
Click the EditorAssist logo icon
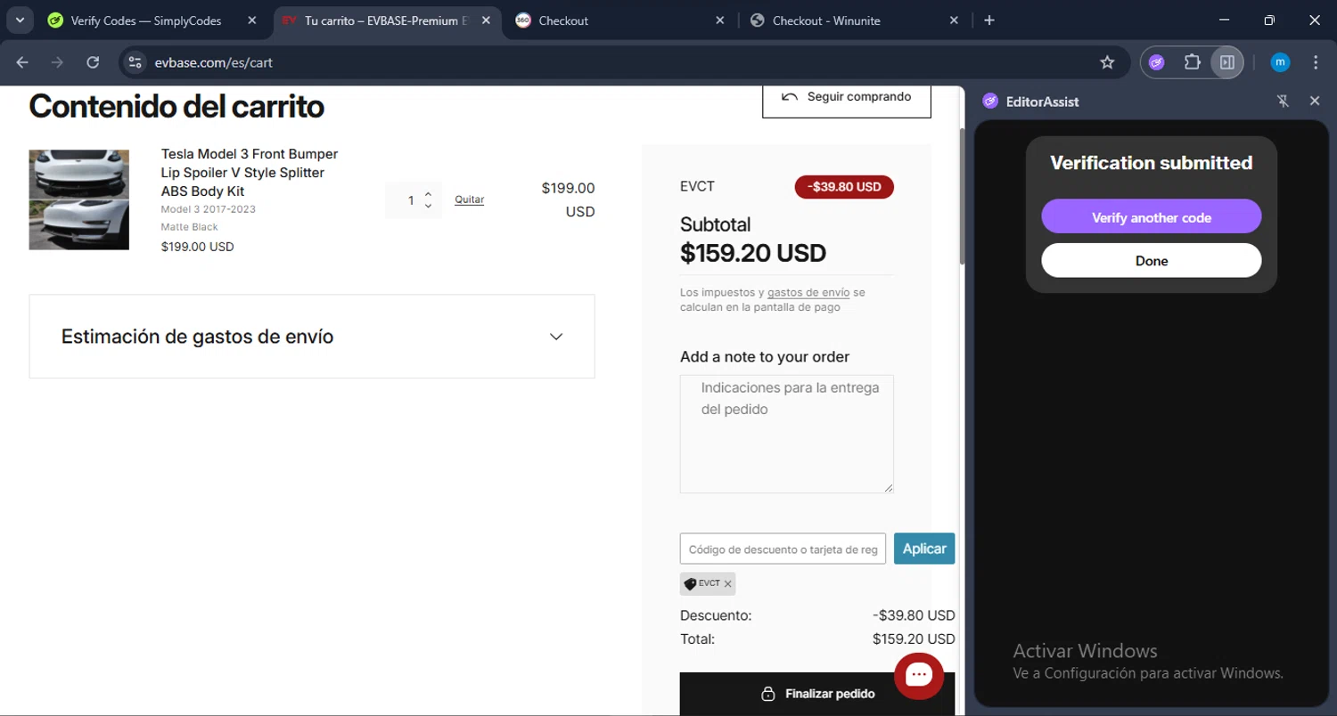tap(990, 102)
